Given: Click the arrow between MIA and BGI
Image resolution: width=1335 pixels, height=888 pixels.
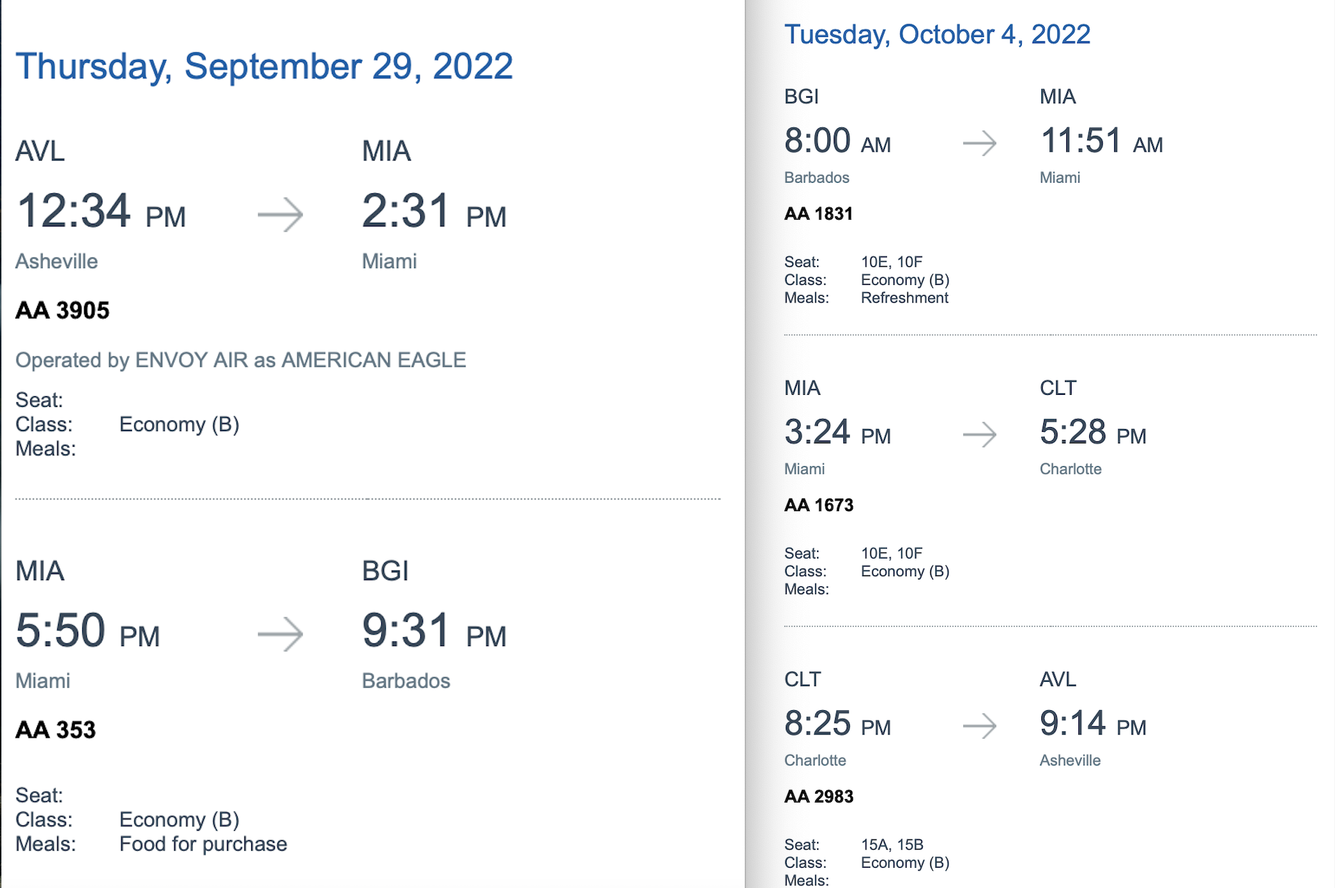Looking at the screenshot, I should click(280, 634).
